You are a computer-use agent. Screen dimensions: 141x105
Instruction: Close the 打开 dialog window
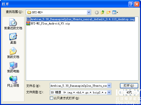(x=137, y=4)
